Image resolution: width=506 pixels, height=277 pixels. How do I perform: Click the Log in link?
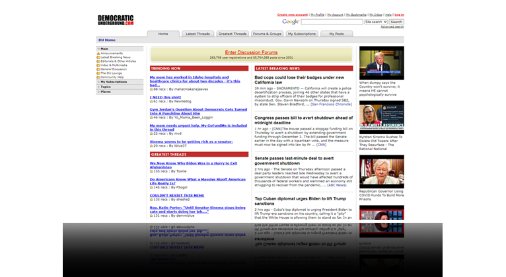pyautogui.click(x=399, y=15)
